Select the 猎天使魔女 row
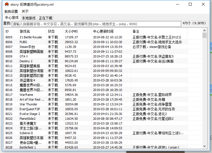The height and width of the screenshot is (153, 212). point(103,123)
